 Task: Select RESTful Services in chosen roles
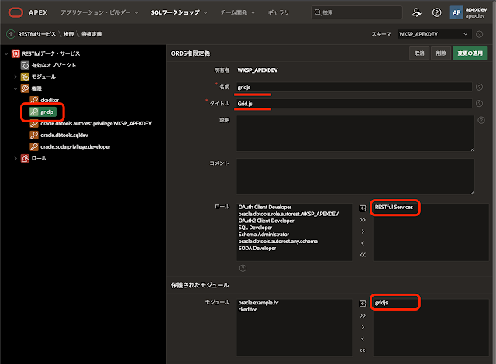click(394, 207)
